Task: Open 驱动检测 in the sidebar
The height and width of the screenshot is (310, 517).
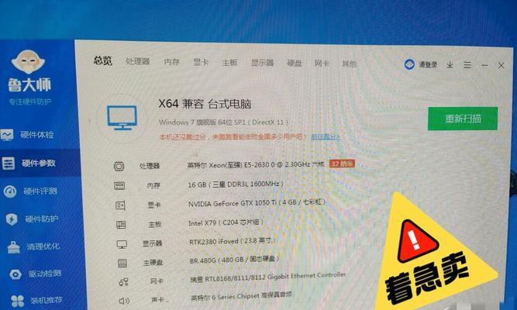Action: pos(45,274)
